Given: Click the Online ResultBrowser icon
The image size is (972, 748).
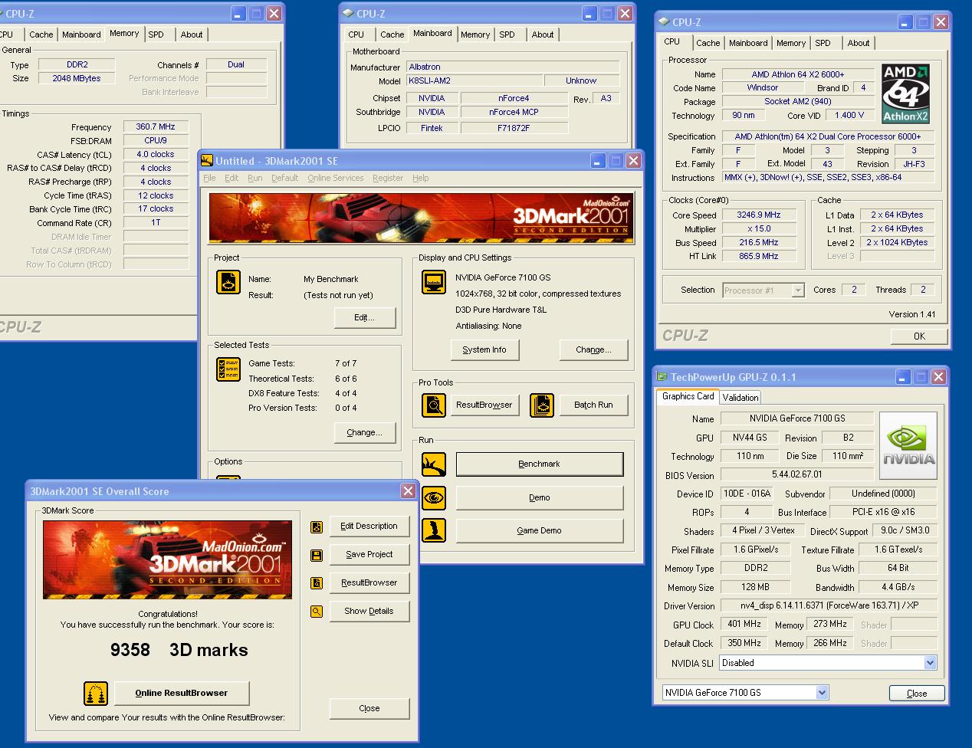Looking at the screenshot, I should (x=96, y=694).
